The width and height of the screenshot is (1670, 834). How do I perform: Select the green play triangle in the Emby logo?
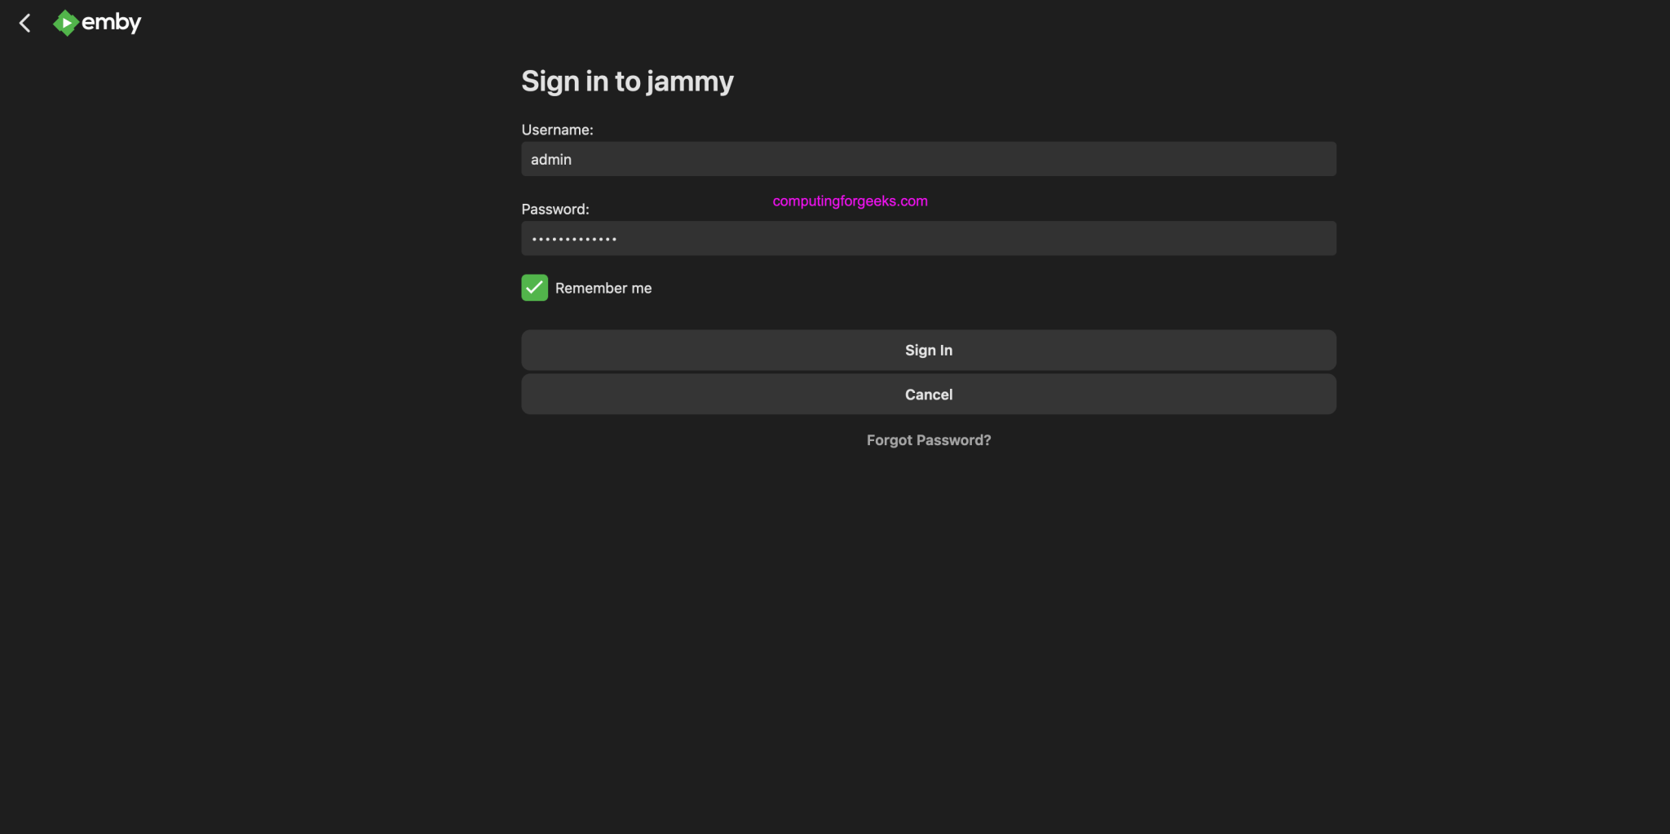[66, 23]
